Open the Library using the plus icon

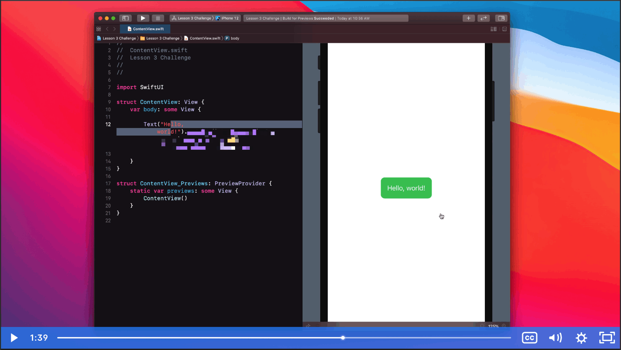click(x=468, y=18)
